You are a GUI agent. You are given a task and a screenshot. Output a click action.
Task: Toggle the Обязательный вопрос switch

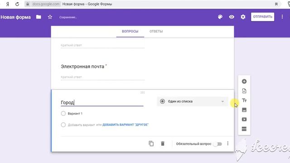217,144
